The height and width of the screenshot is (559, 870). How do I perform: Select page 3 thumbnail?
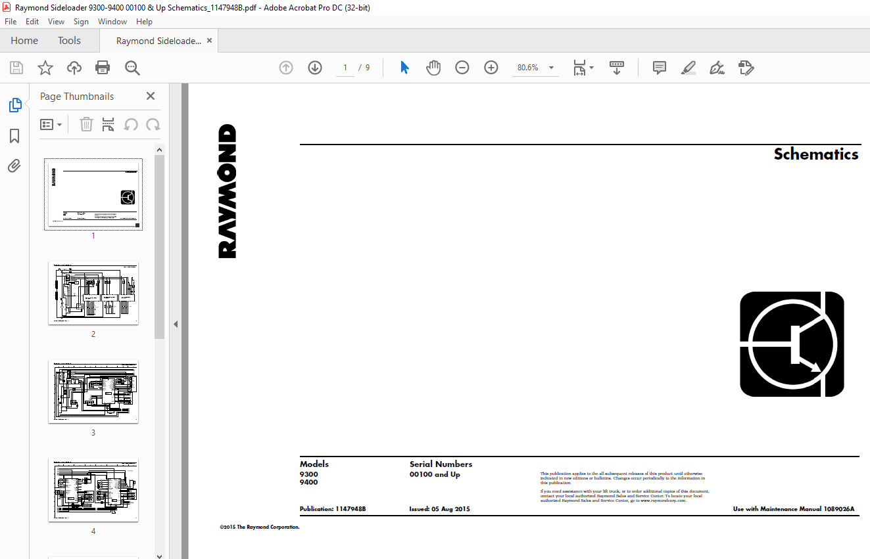(93, 391)
